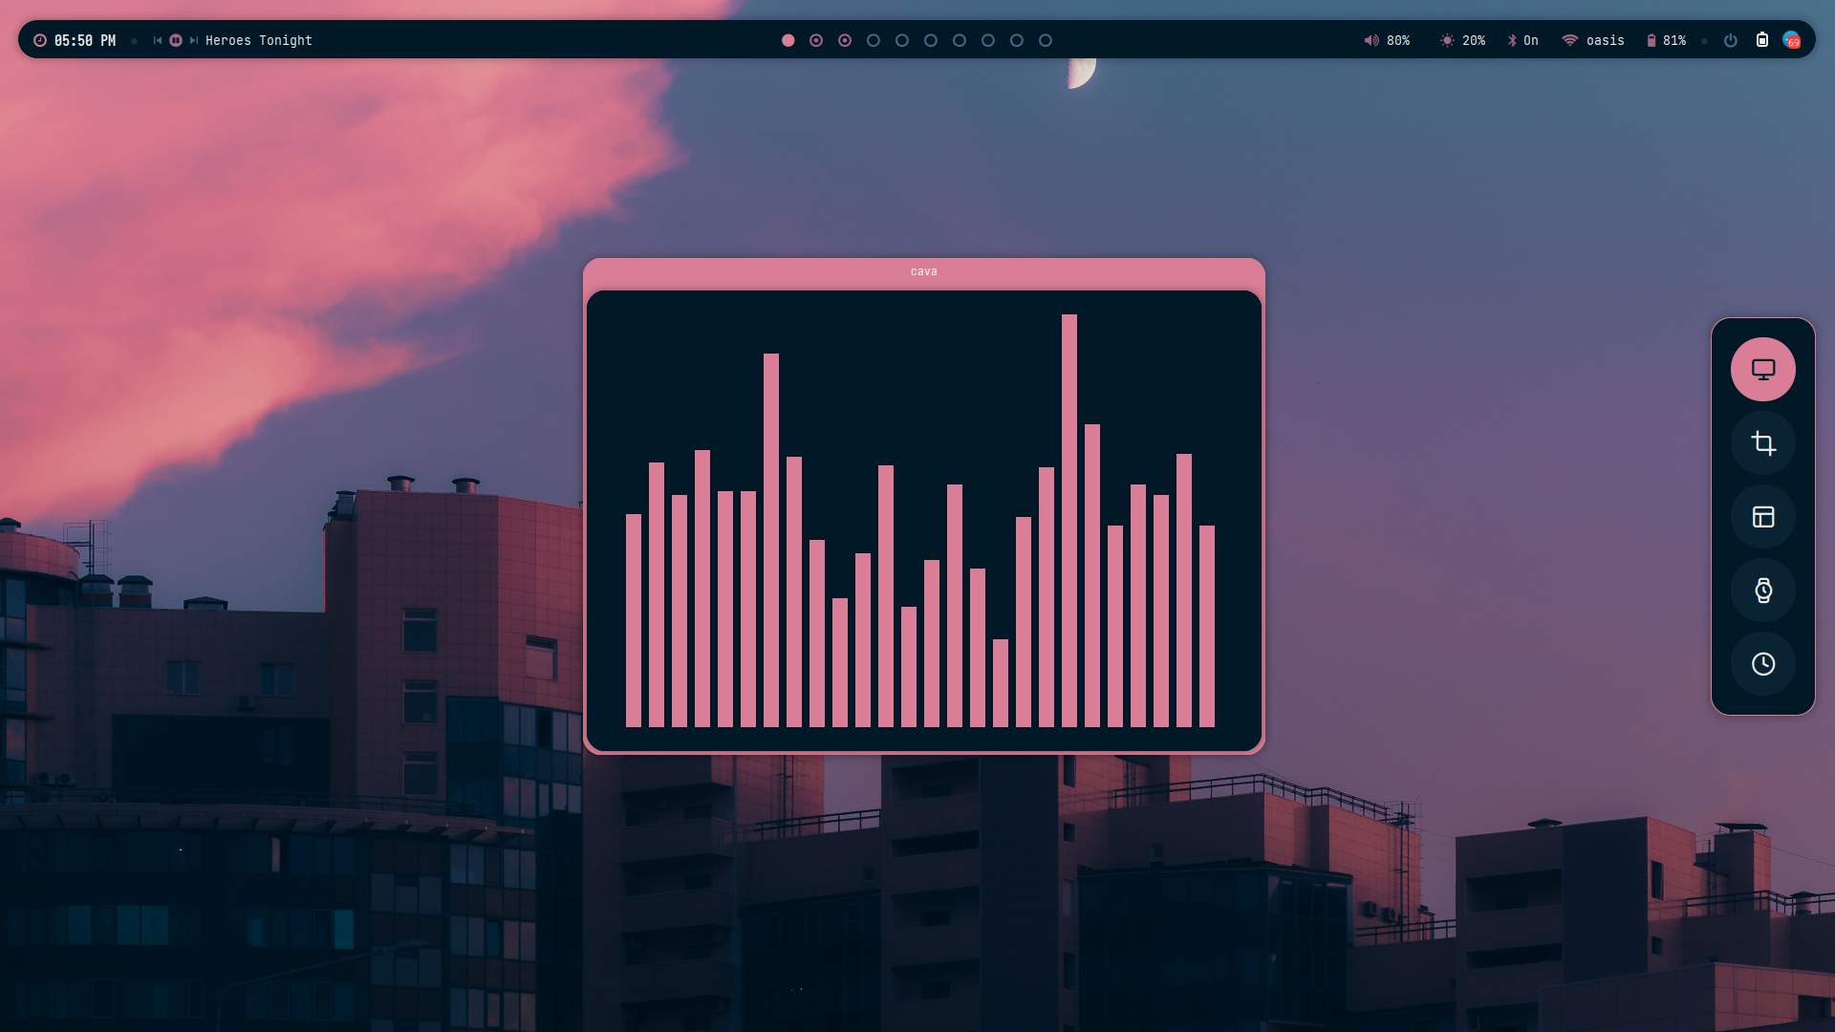Click the white tray battery icon
1835x1032 pixels.
1761,40
